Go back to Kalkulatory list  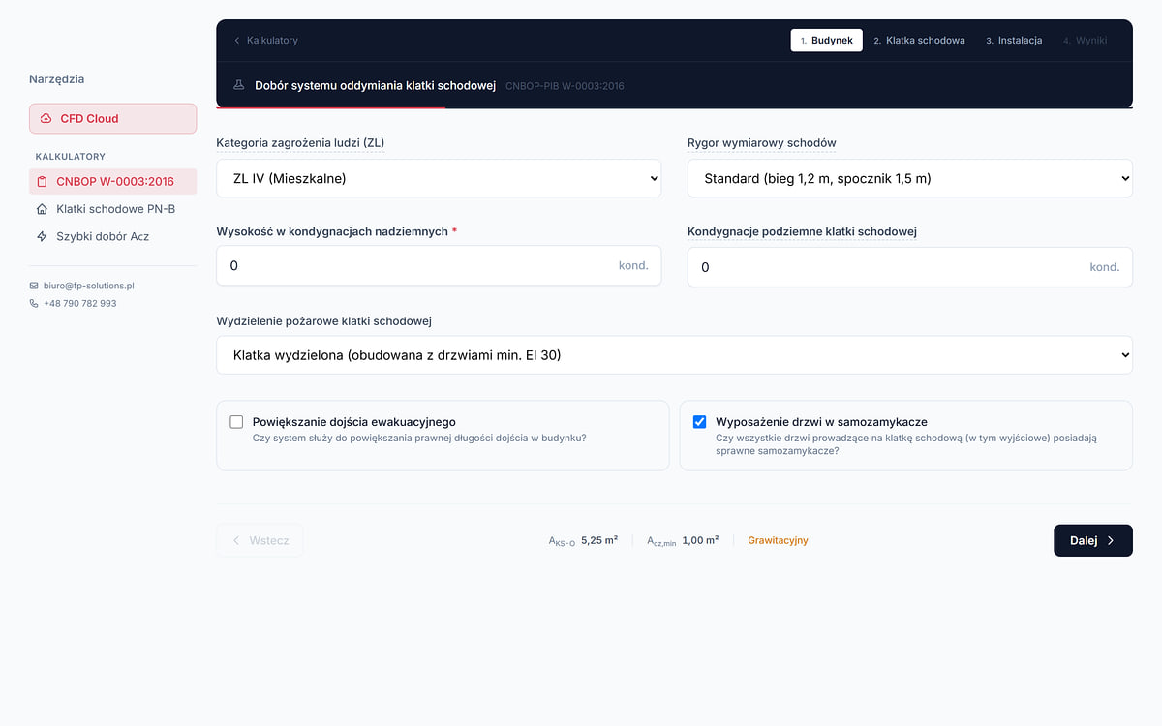coord(265,40)
